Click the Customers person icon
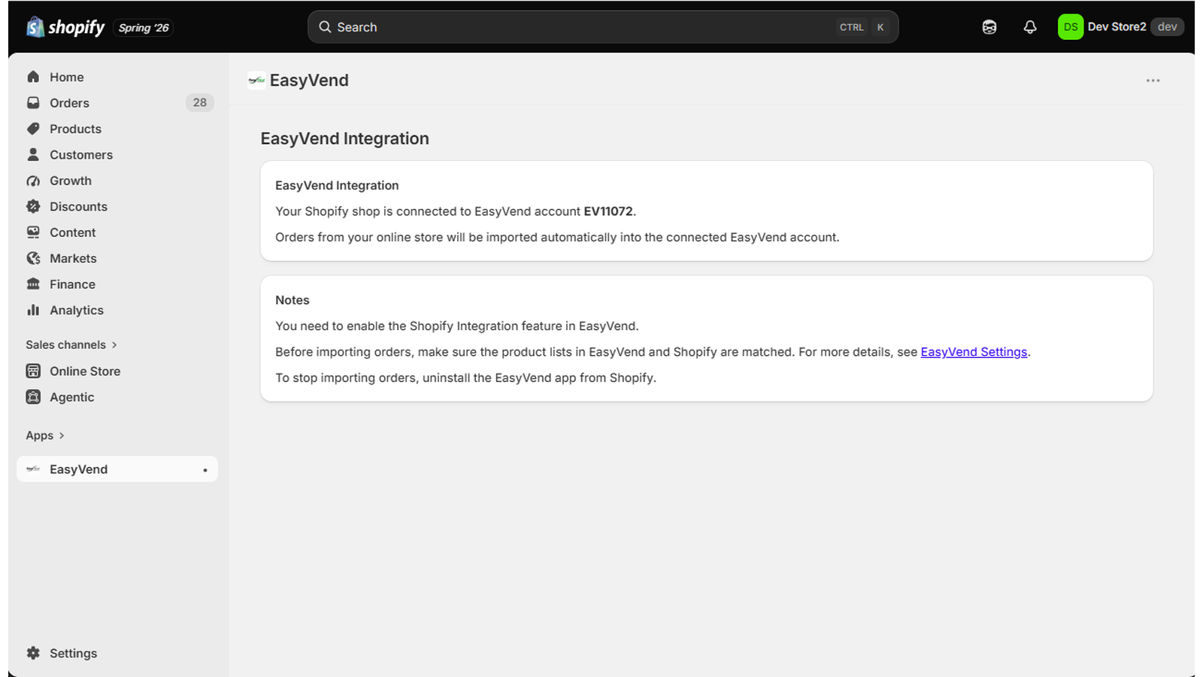Screen dimensions: 1203x677 pos(33,155)
